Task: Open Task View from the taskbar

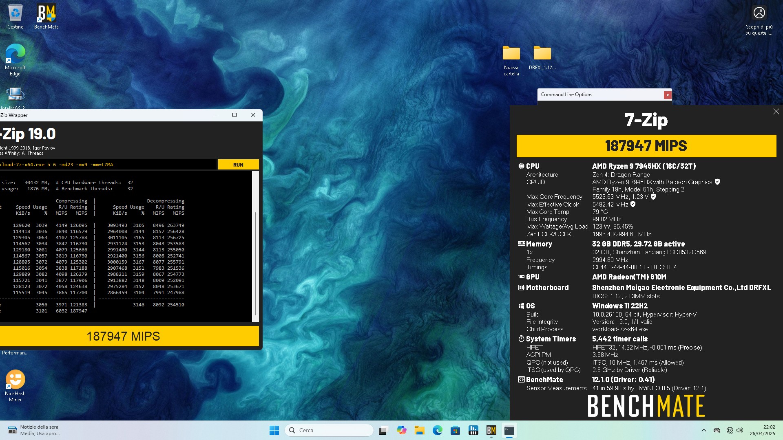Action: [383, 430]
